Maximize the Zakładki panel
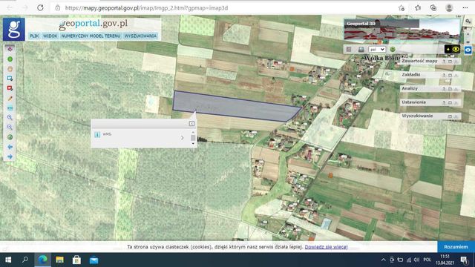This screenshot has width=475, height=267. click(x=450, y=75)
